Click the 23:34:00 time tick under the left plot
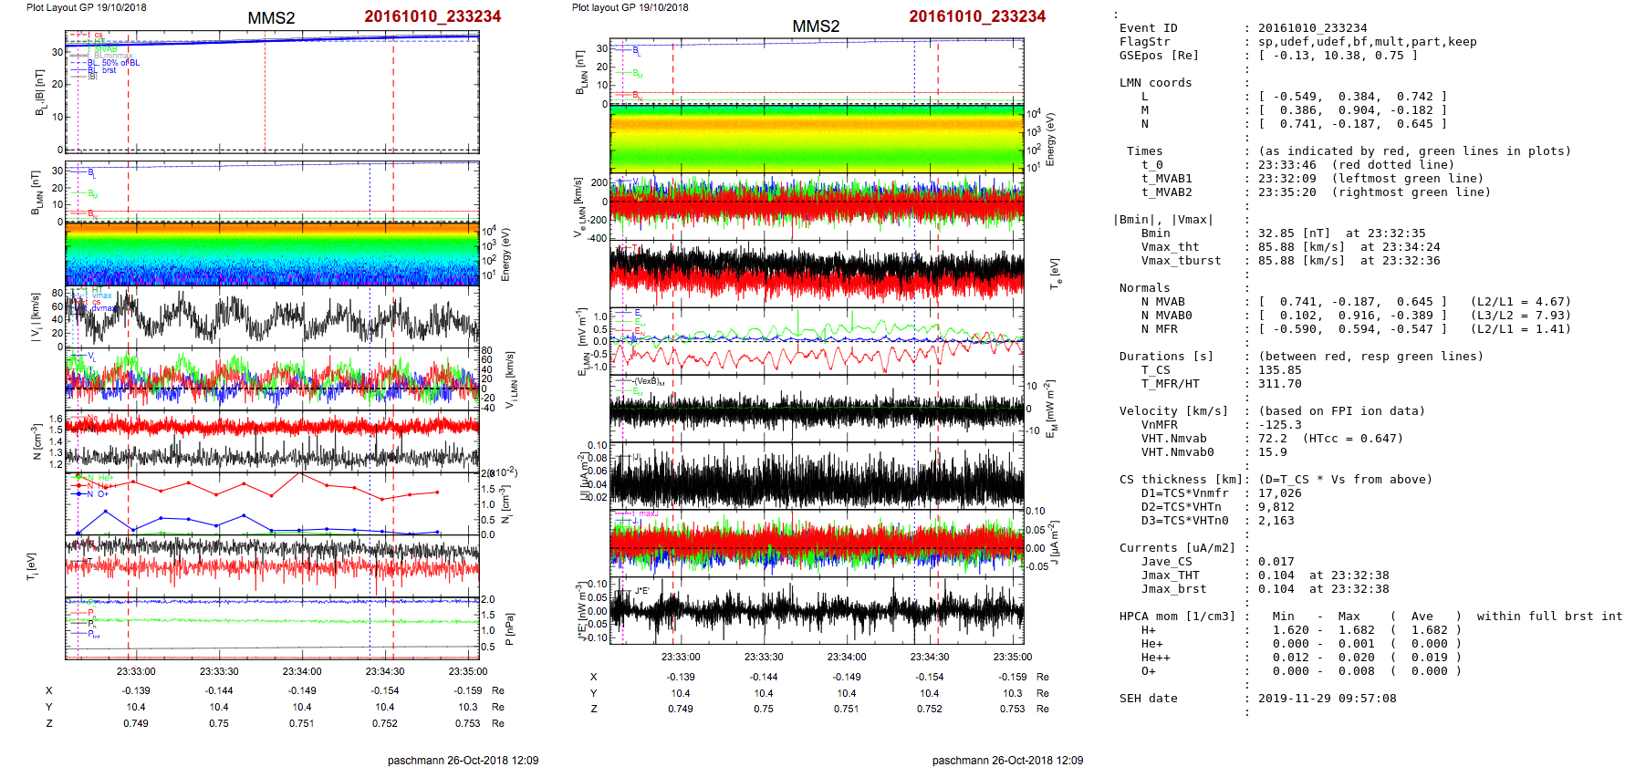Viewport: 1646px width, 767px height. 302,671
